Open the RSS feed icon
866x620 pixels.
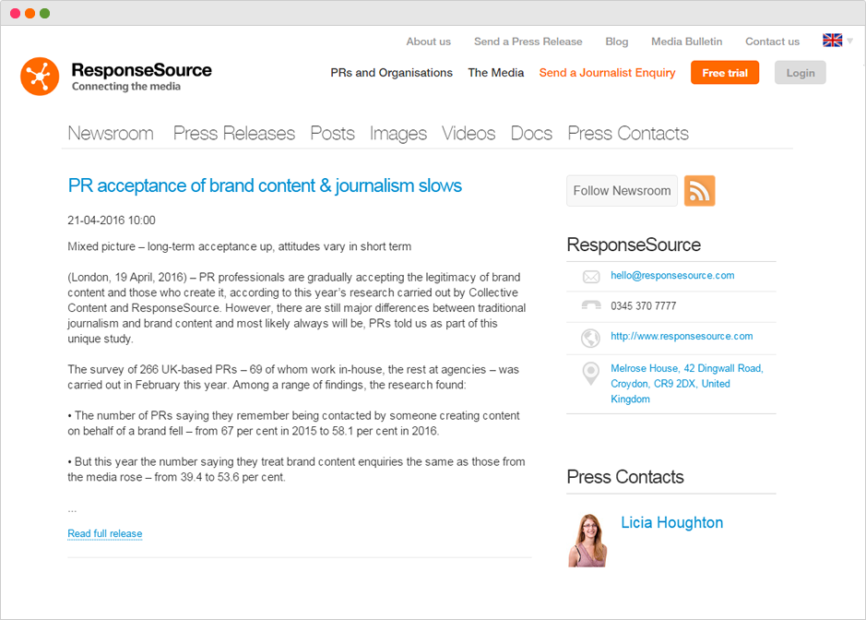[699, 190]
